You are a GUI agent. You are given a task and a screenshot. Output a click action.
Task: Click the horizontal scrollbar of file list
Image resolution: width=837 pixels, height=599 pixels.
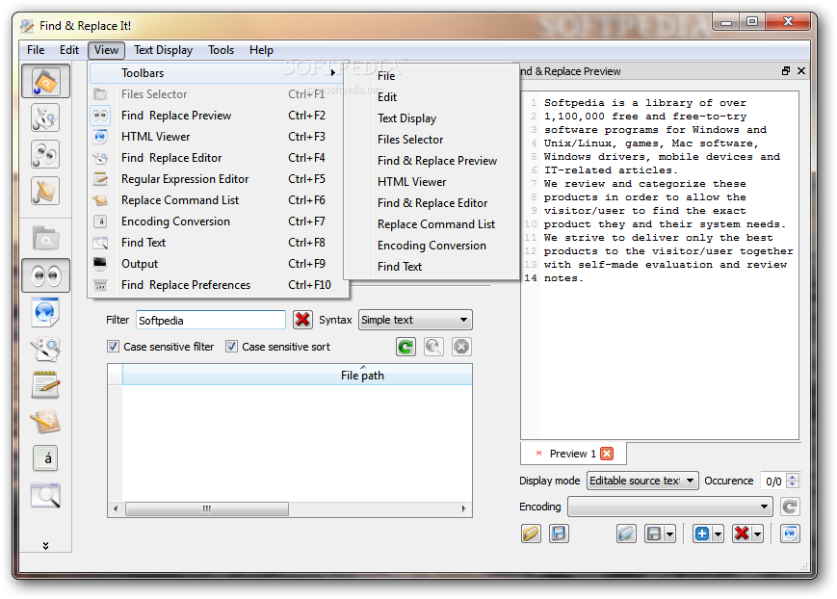pos(289,508)
